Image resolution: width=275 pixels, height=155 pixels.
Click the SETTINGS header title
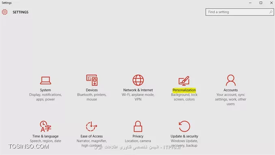[21, 12]
